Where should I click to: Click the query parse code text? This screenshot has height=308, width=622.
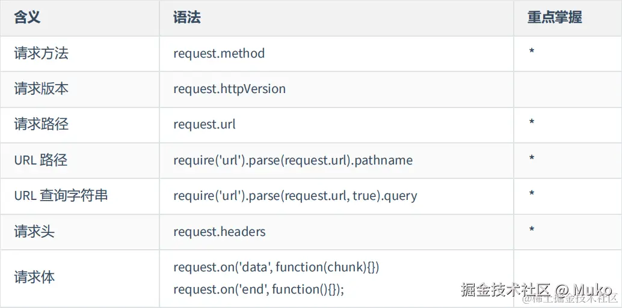click(x=295, y=196)
